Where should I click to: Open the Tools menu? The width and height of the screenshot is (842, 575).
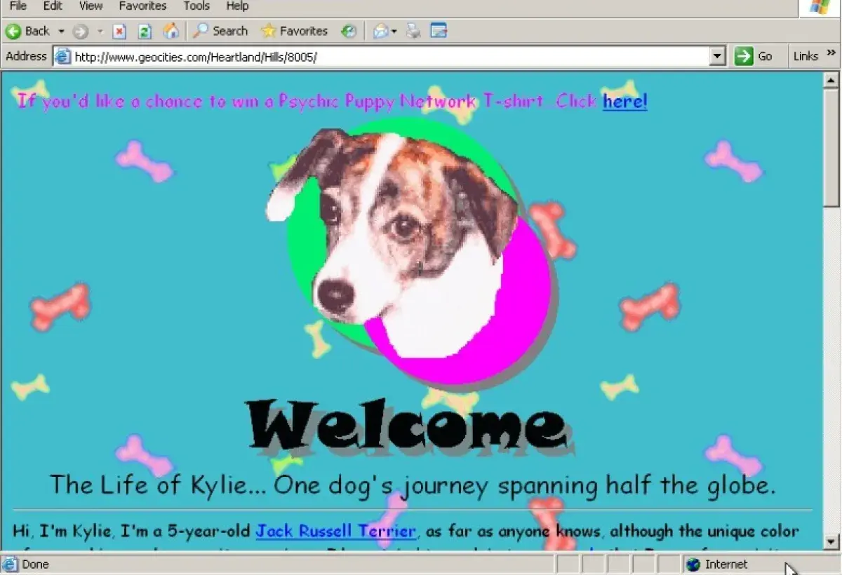coord(196,6)
